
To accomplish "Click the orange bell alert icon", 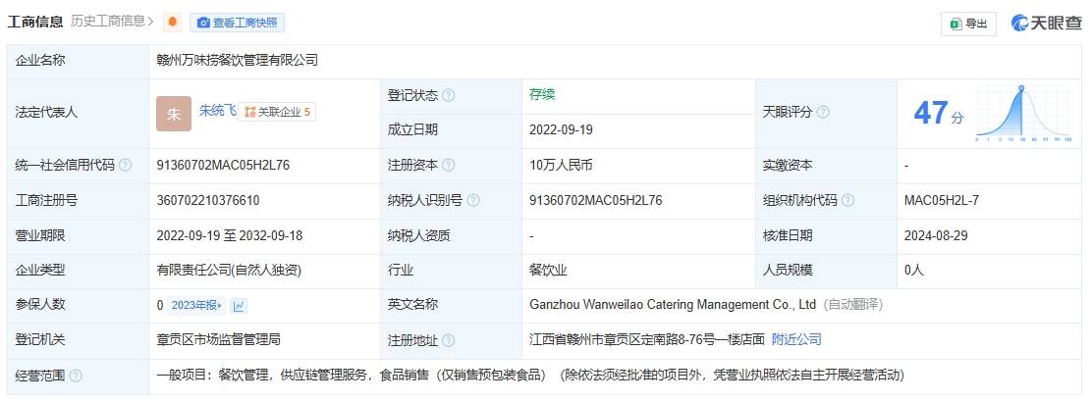I will click(x=173, y=22).
